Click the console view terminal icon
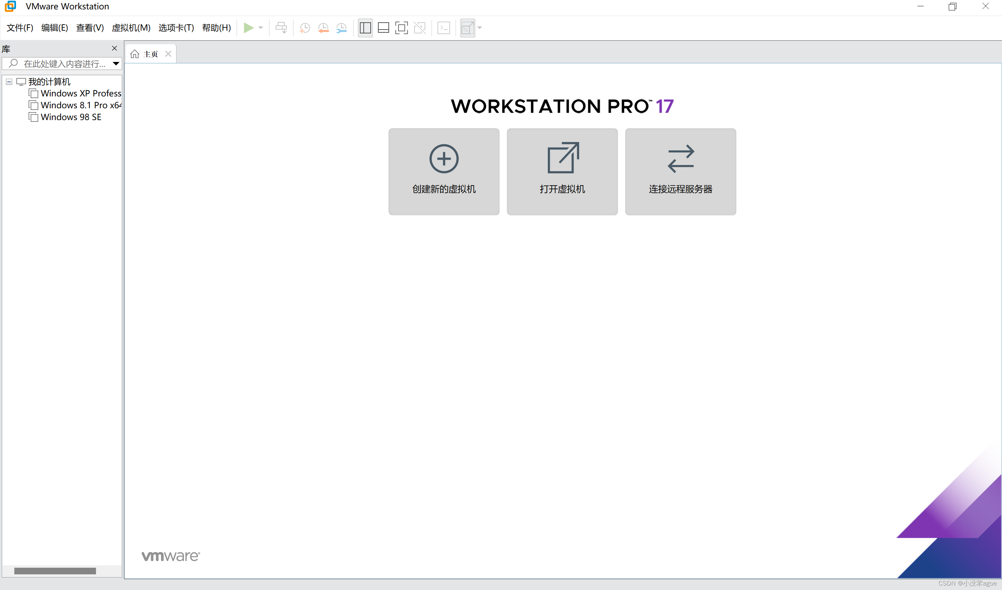 click(x=443, y=28)
